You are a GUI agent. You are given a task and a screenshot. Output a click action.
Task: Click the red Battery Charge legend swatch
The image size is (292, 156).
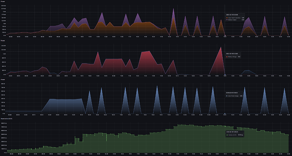[227, 57]
